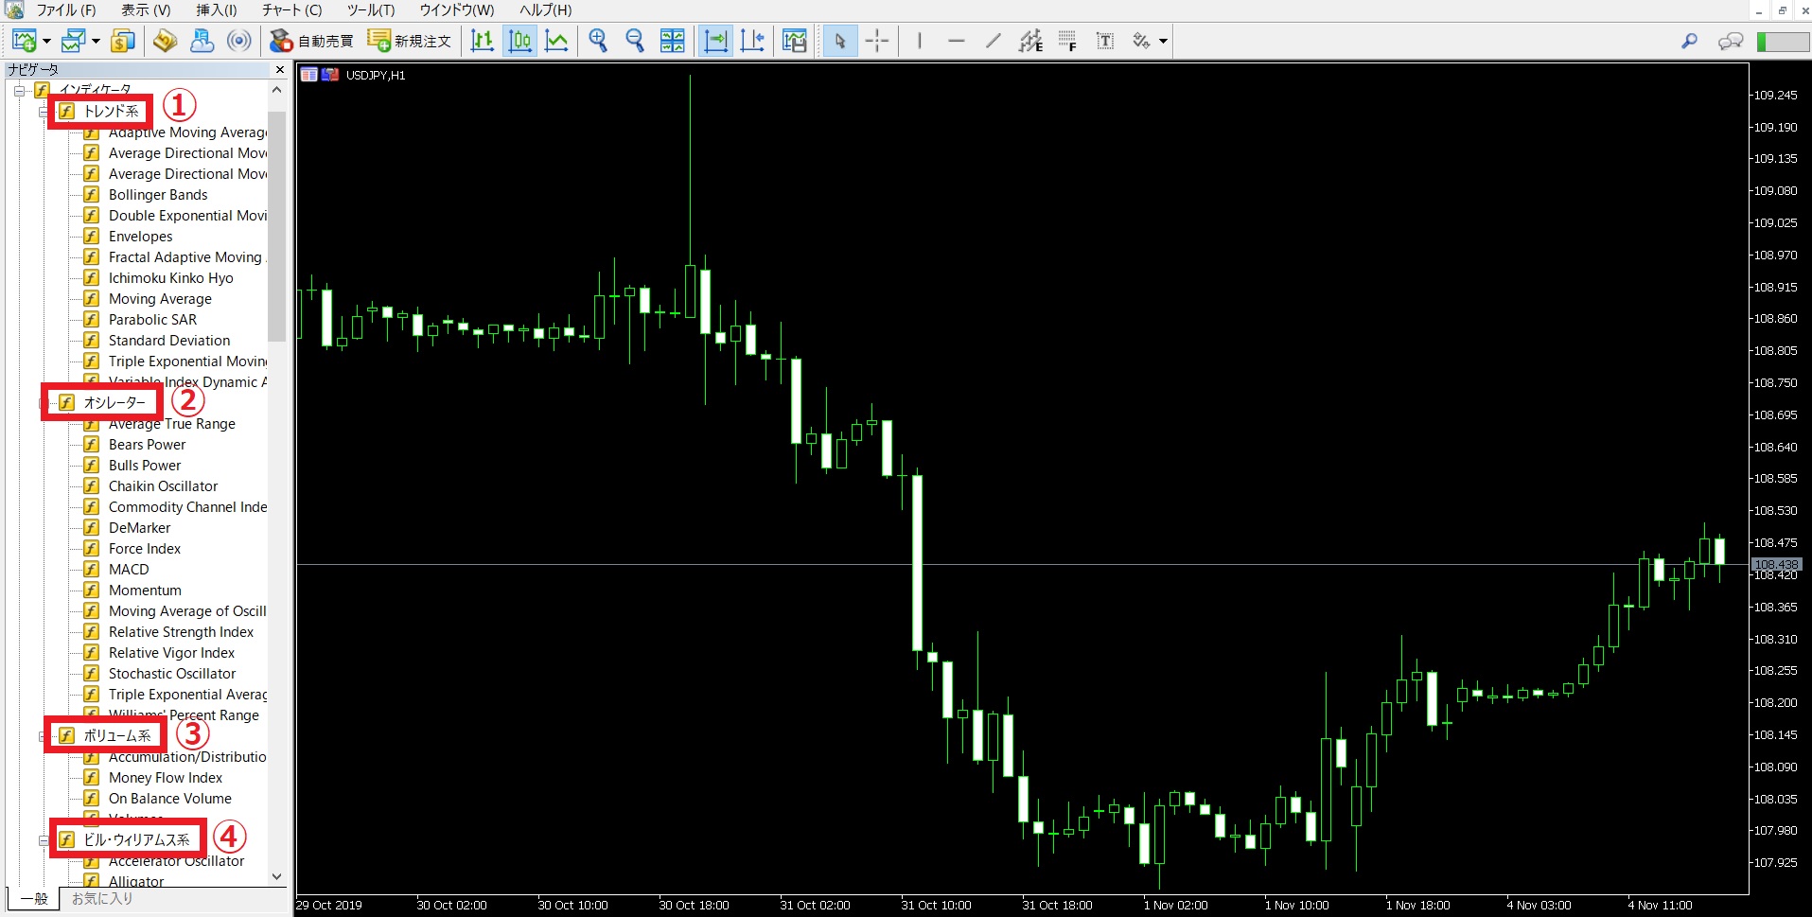Select Bollinger Bands indicator
Viewport: 1812px width, 917px height.
point(158,195)
